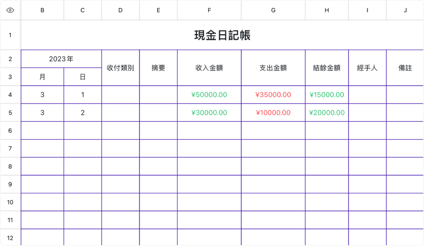Screen dimensions: 424x246
Task: Click the 備註 header cell
Action: 405,68
